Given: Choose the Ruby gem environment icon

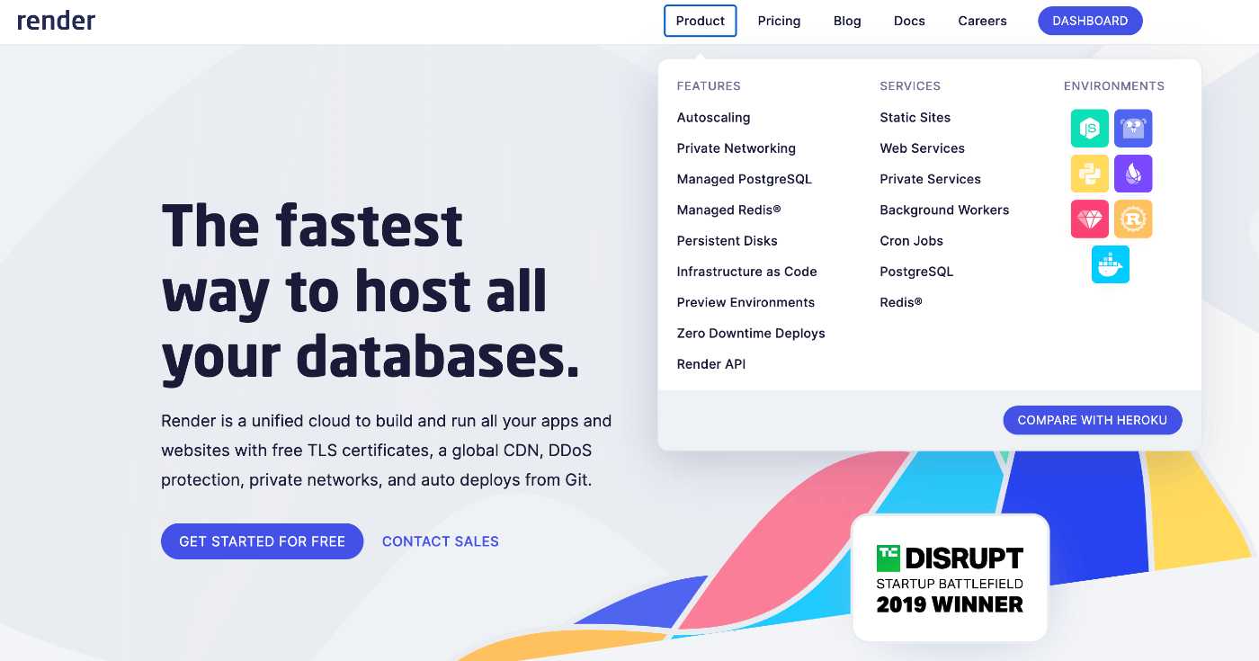Looking at the screenshot, I should pos(1089,219).
